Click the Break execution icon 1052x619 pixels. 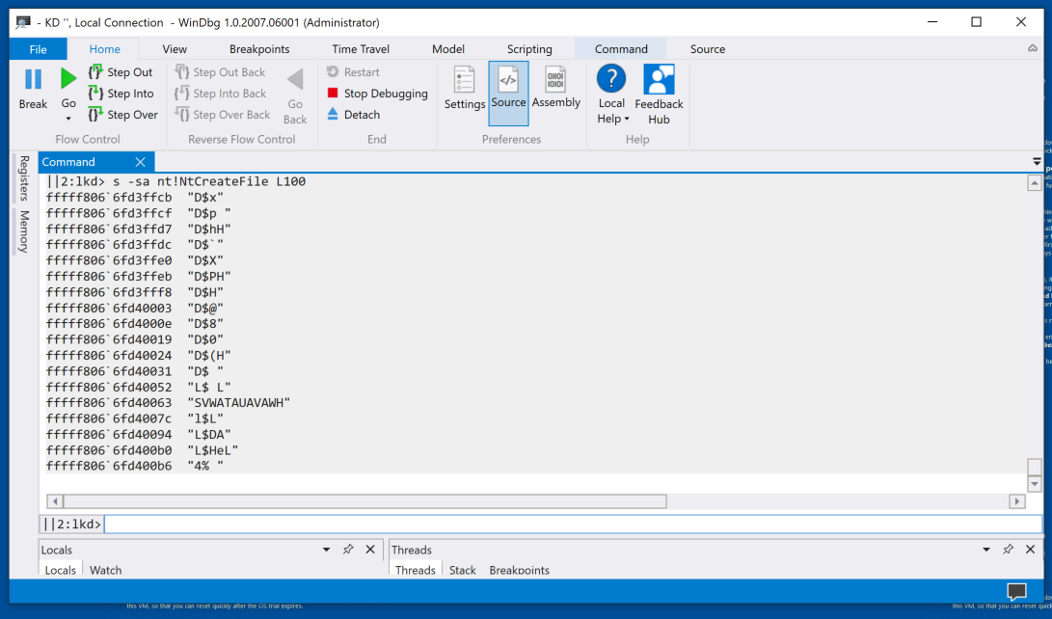[x=33, y=80]
